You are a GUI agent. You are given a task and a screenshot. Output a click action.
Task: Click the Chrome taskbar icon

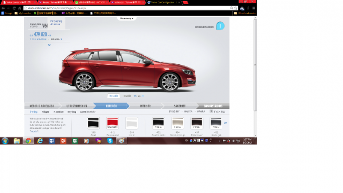tap(28, 140)
